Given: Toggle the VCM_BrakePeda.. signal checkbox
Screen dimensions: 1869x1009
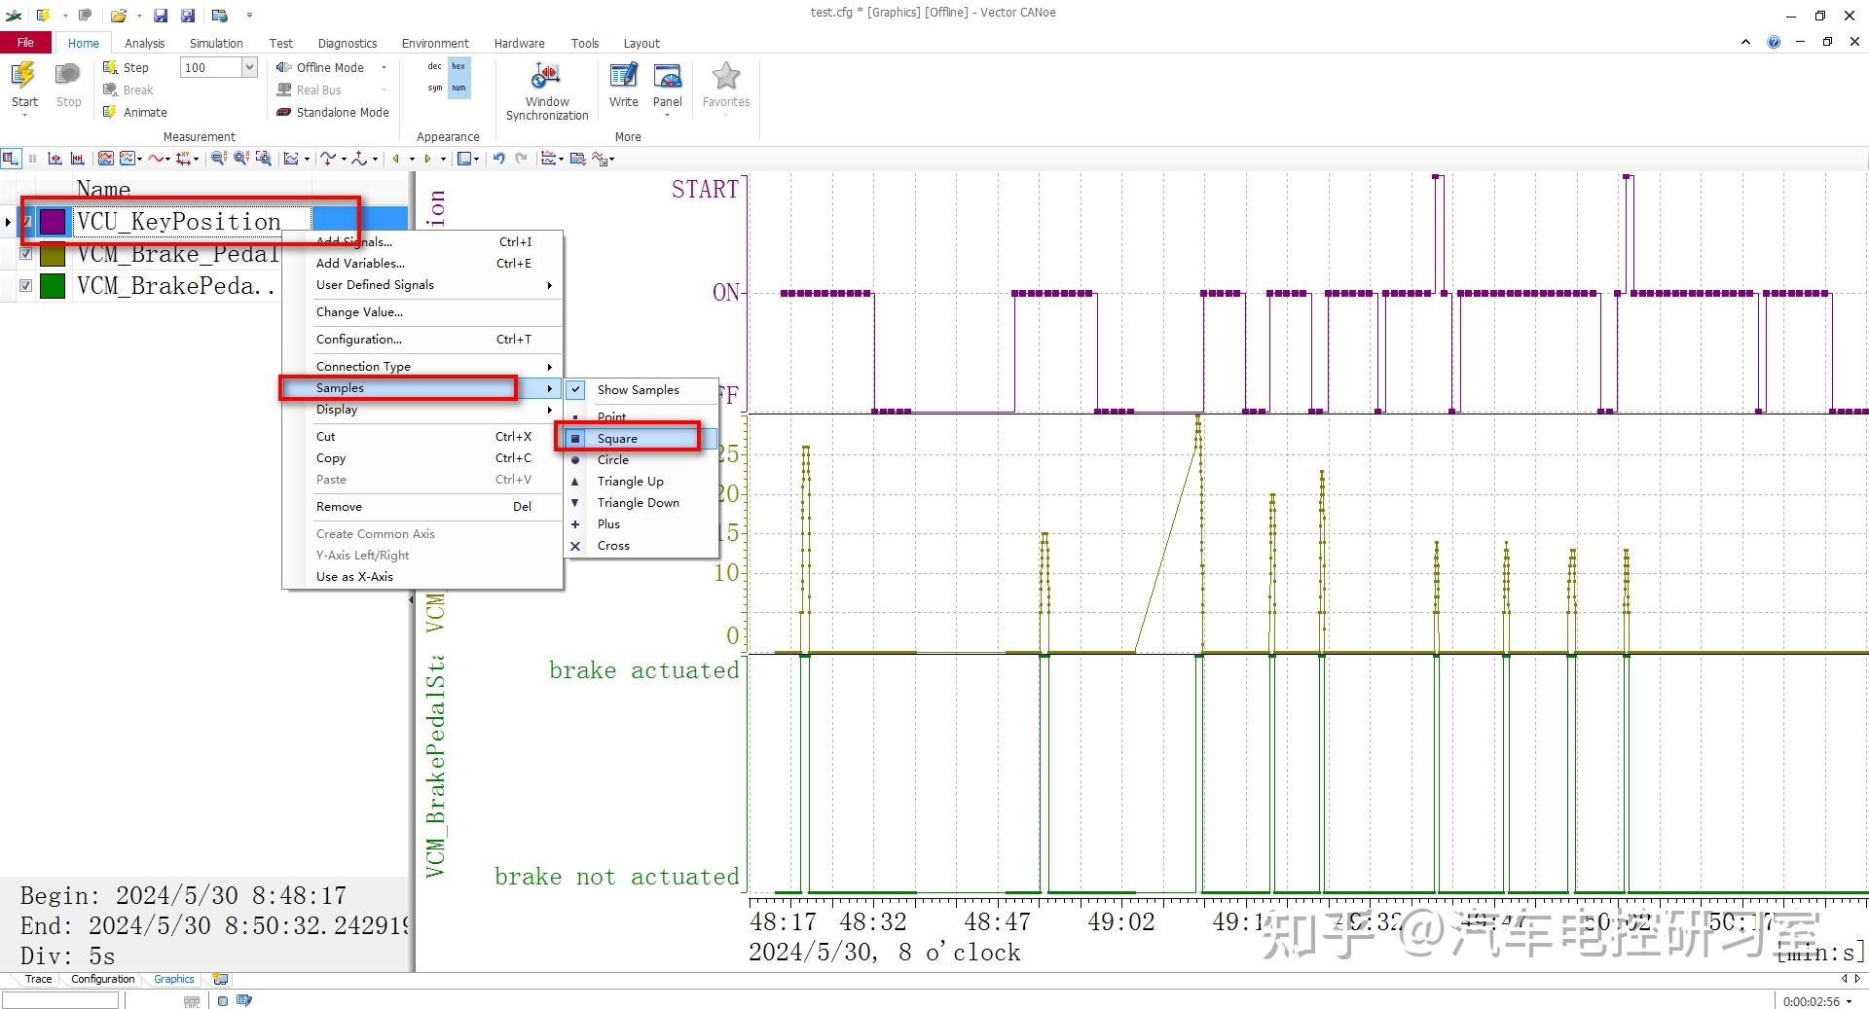Looking at the screenshot, I should coord(26,286).
